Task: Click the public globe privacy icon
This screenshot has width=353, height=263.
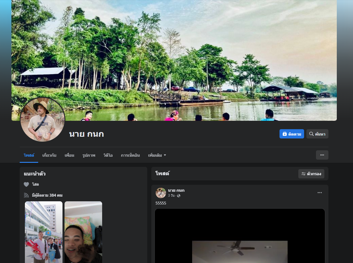Action: click(x=179, y=196)
